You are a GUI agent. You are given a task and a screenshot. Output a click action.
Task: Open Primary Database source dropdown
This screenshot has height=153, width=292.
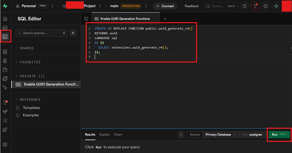[221, 134]
